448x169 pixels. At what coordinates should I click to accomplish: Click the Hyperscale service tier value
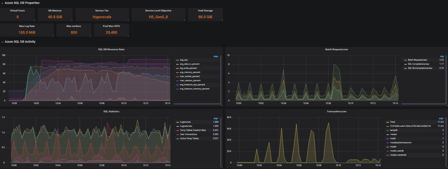pyautogui.click(x=102, y=17)
